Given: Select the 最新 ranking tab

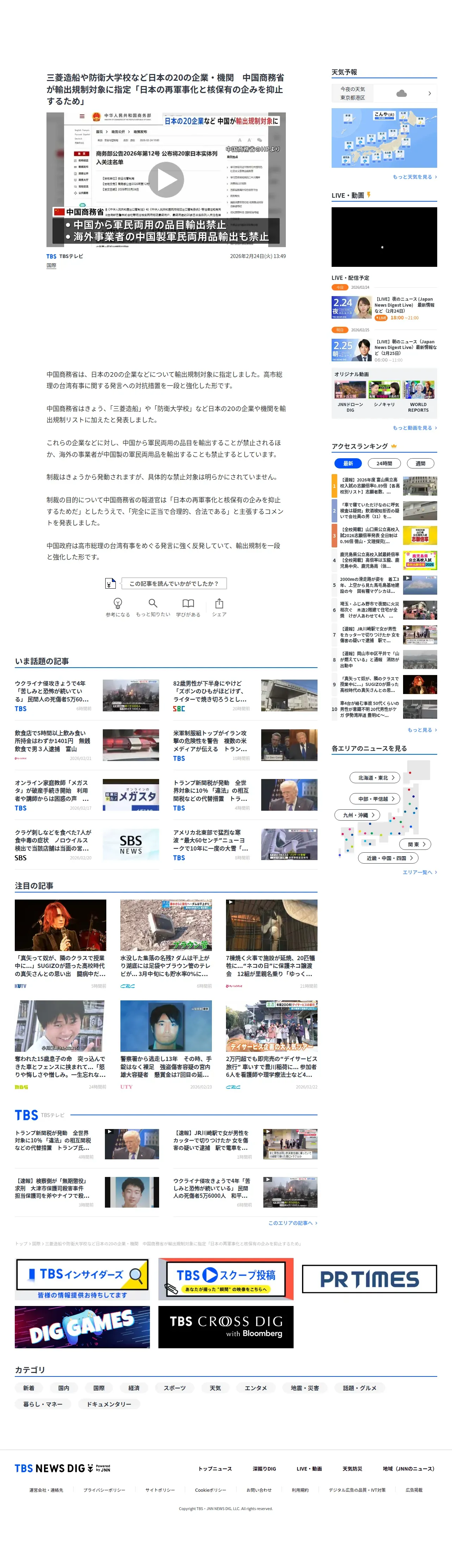Looking at the screenshot, I should coord(348,463).
